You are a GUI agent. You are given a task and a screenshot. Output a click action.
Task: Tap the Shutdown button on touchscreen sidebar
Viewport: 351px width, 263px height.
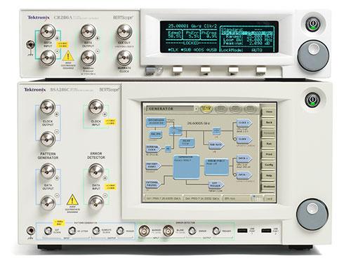tap(269, 187)
